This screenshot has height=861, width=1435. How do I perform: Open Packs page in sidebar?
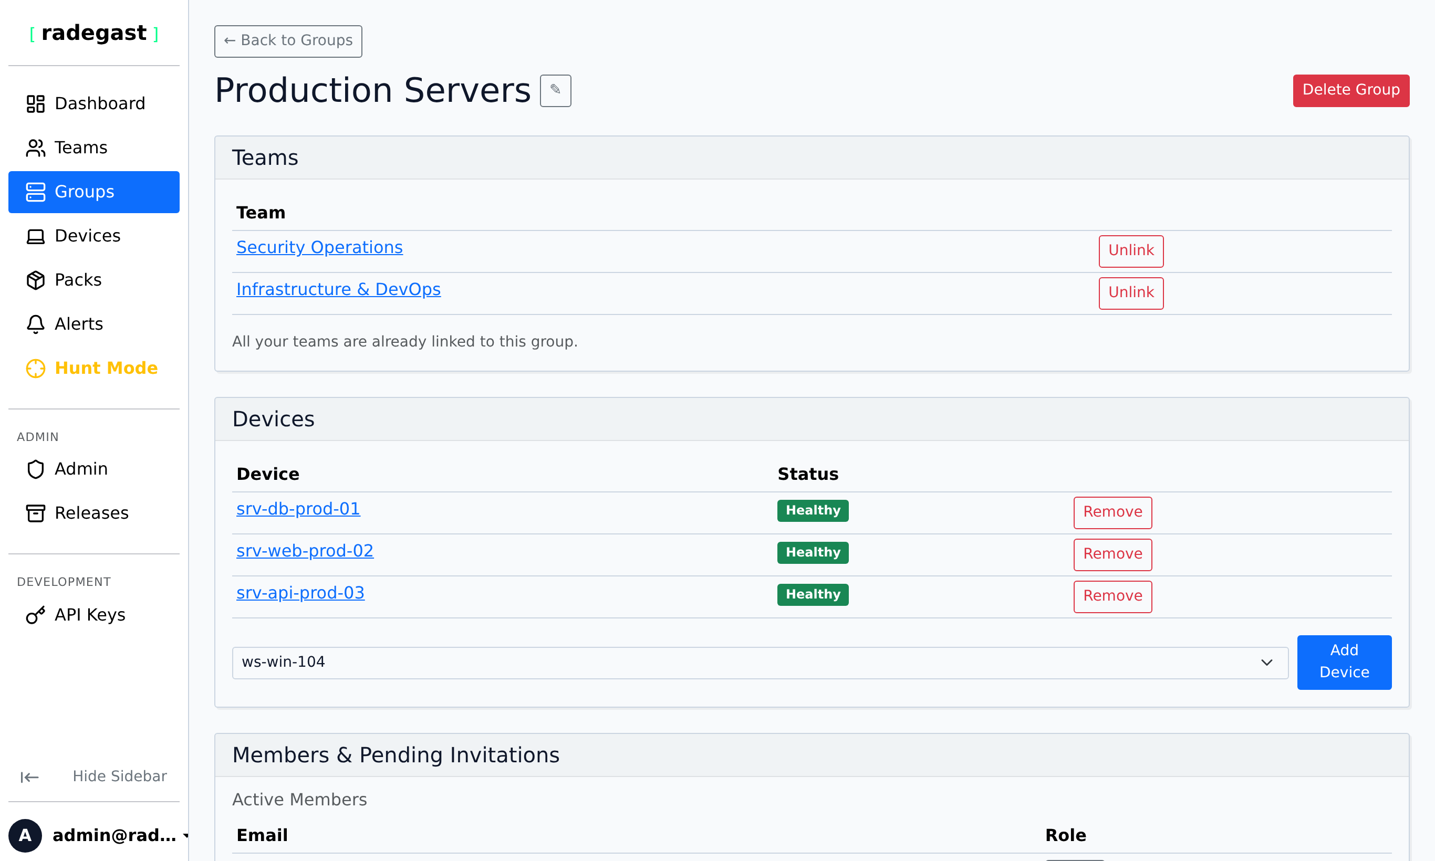coord(94,280)
